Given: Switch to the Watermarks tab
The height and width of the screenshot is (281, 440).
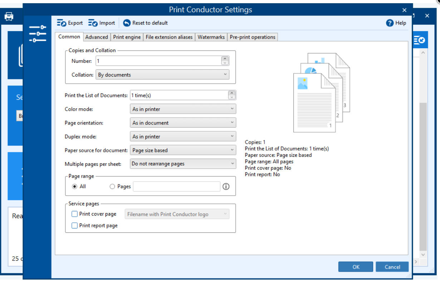Looking at the screenshot, I should pos(211,37).
